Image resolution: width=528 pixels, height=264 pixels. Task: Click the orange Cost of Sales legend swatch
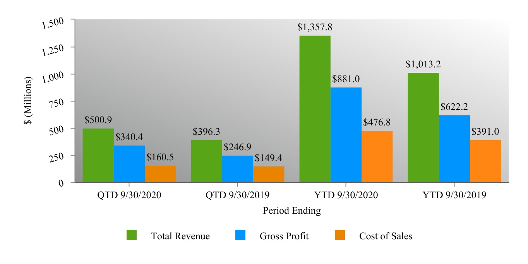[340, 235]
